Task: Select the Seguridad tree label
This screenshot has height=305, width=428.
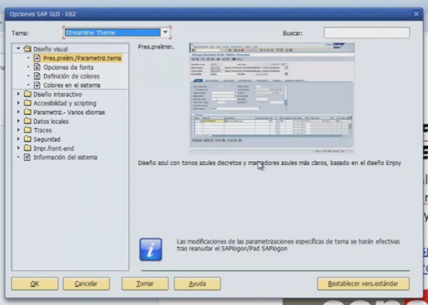Action: point(46,139)
